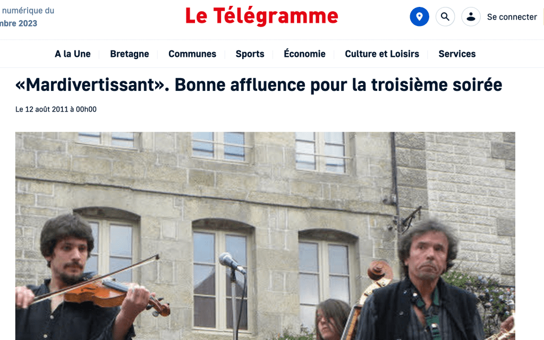The height and width of the screenshot is (340, 544).
Task: Open the Services menu
Action: pos(457,54)
